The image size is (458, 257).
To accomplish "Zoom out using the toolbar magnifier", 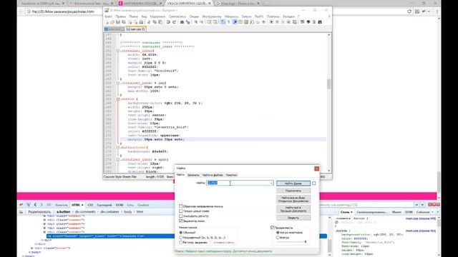I will (202, 22).
